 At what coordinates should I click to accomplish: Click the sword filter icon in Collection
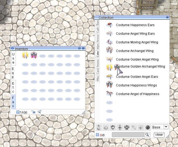pos(120,127)
